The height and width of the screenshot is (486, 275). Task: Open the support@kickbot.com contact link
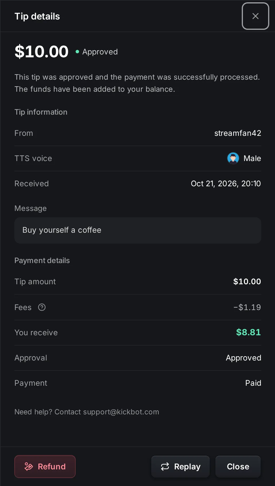pos(121,412)
